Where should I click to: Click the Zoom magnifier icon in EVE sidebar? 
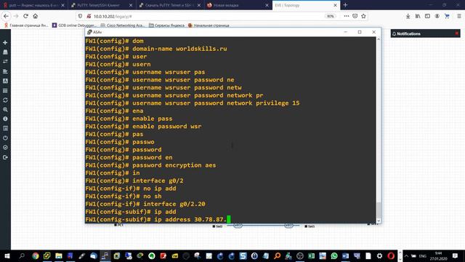[5, 109]
